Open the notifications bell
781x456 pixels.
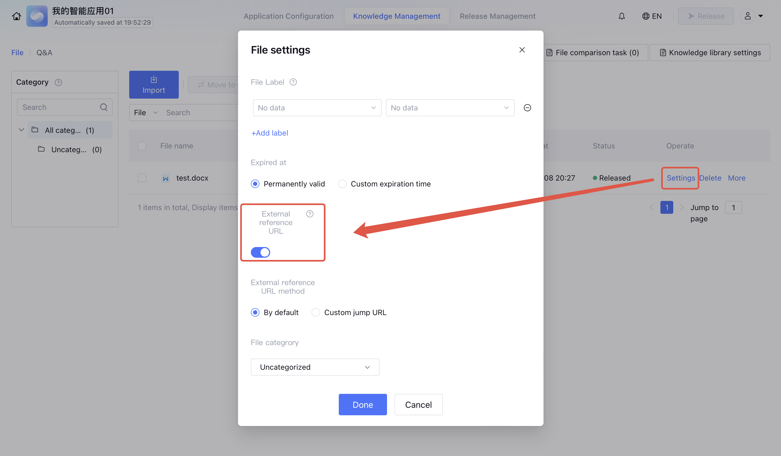point(621,16)
